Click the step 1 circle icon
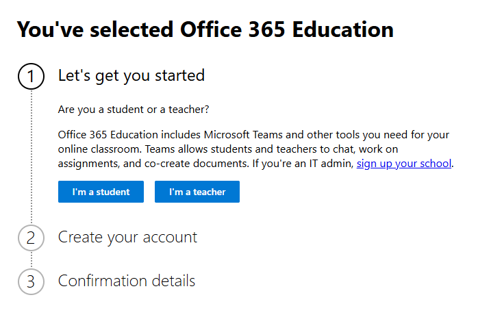 [x=31, y=77]
